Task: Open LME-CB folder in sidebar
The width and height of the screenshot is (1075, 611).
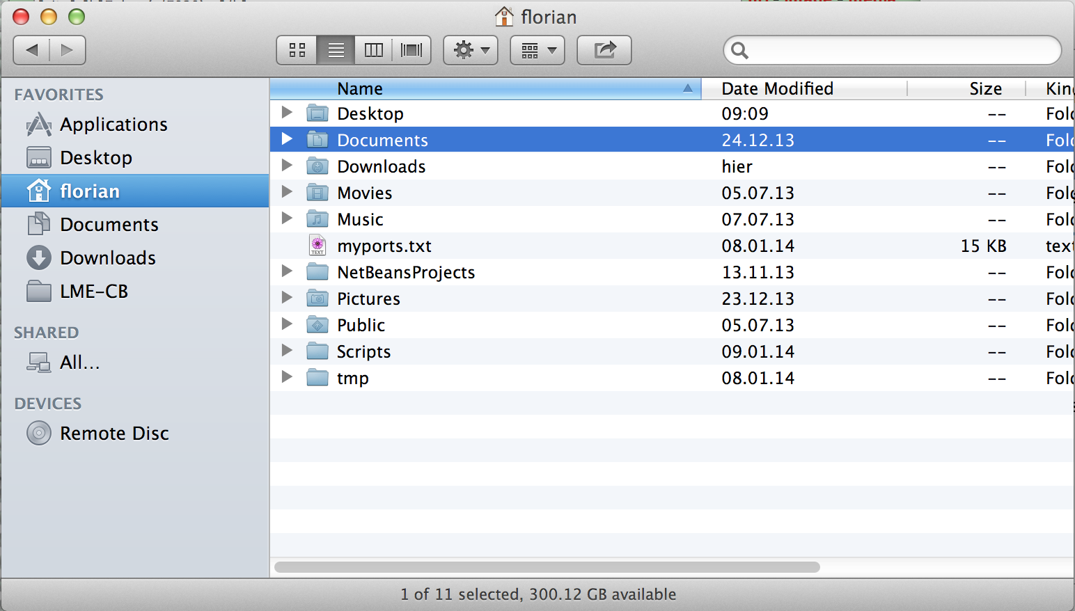Action: pos(94,292)
